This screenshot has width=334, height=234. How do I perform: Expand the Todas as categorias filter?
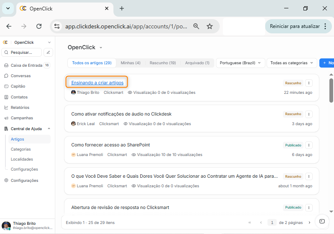292,63
